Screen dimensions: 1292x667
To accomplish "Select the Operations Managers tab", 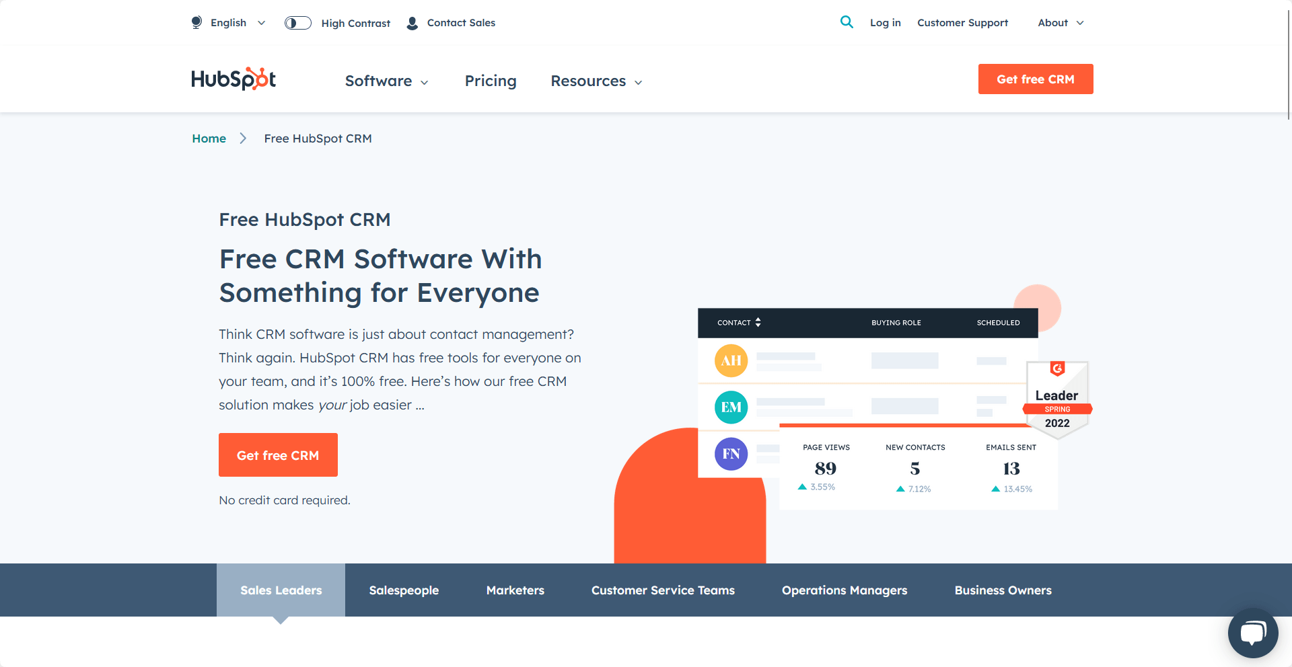I will tap(845, 590).
